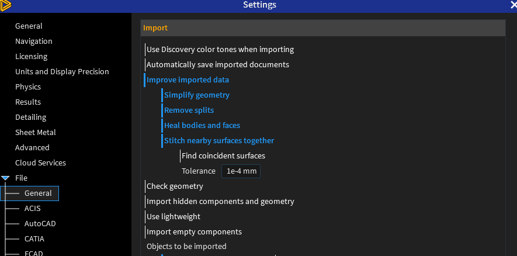Image resolution: width=517 pixels, height=256 pixels.
Task: Open Navigation settings category
Action: click(x=34, y=41)
